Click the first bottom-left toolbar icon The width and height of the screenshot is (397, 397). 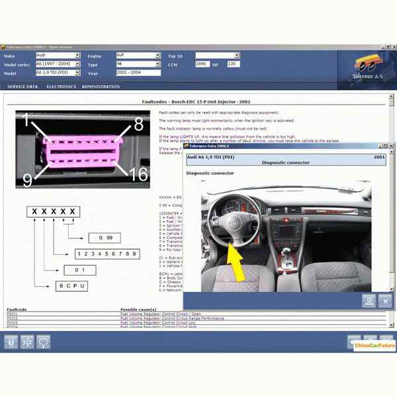point(11,342)
